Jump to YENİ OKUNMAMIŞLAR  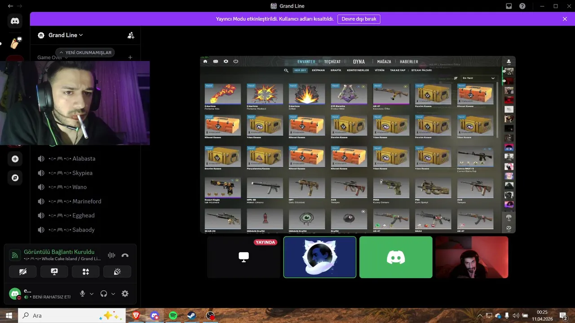(85, 52)
